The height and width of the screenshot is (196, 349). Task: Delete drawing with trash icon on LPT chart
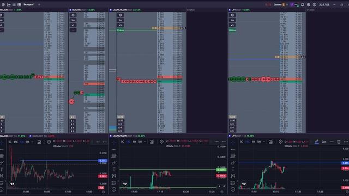click(339, 142)
